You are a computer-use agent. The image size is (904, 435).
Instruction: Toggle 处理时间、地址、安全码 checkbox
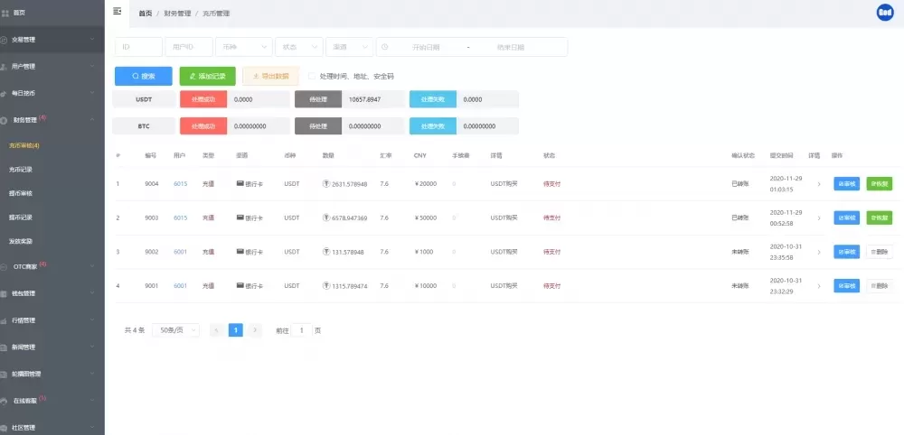coord(312,77)
